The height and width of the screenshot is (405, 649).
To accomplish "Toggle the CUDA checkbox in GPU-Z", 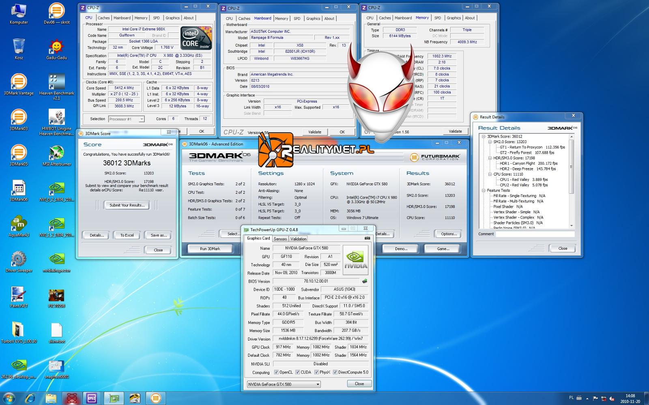I will (x=297, y=372).
